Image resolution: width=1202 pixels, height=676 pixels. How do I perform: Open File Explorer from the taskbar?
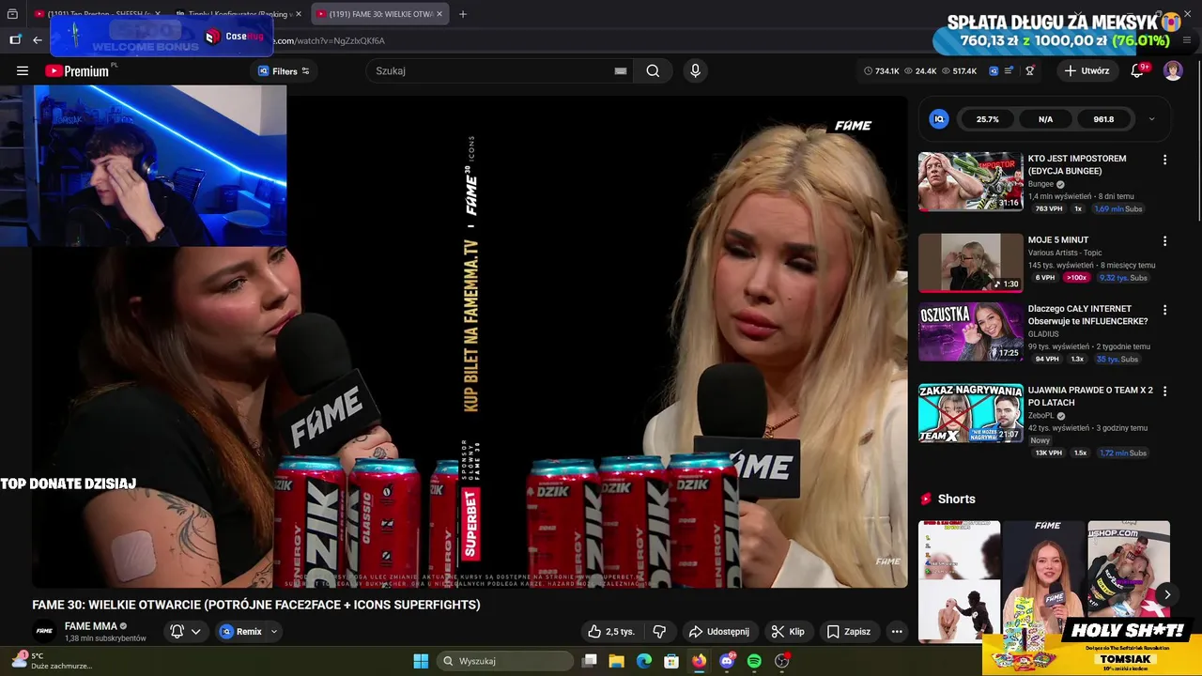(x=616, y=661)
